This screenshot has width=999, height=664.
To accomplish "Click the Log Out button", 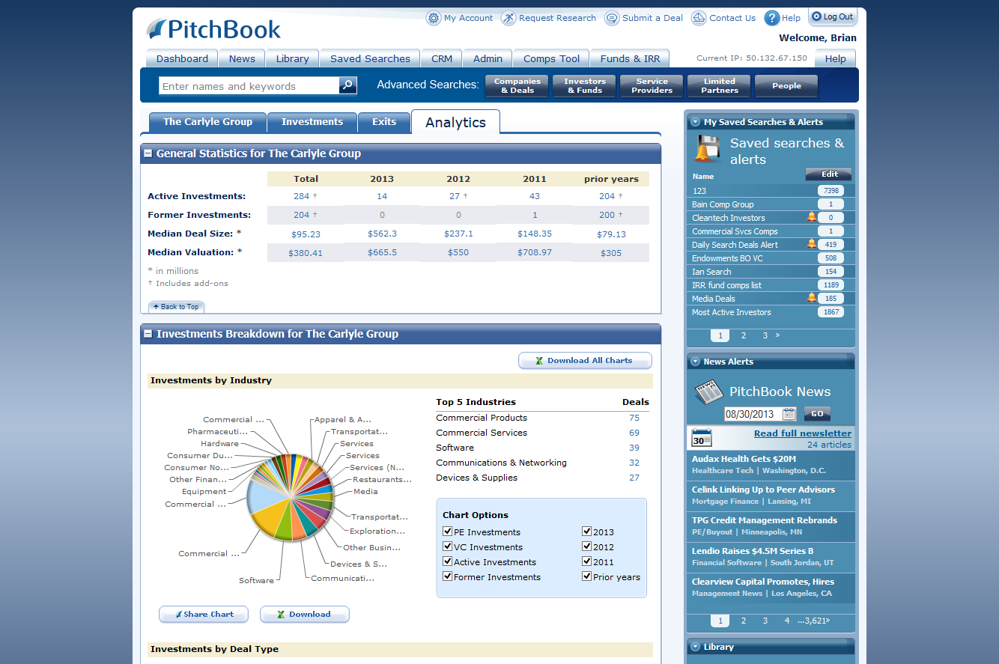I will click(833, 16).
